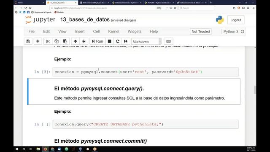This screenshot has height=152, width=270.
Task: Switch to the Seleccionar Base de datos tab
Action: [x=192, y=3]
